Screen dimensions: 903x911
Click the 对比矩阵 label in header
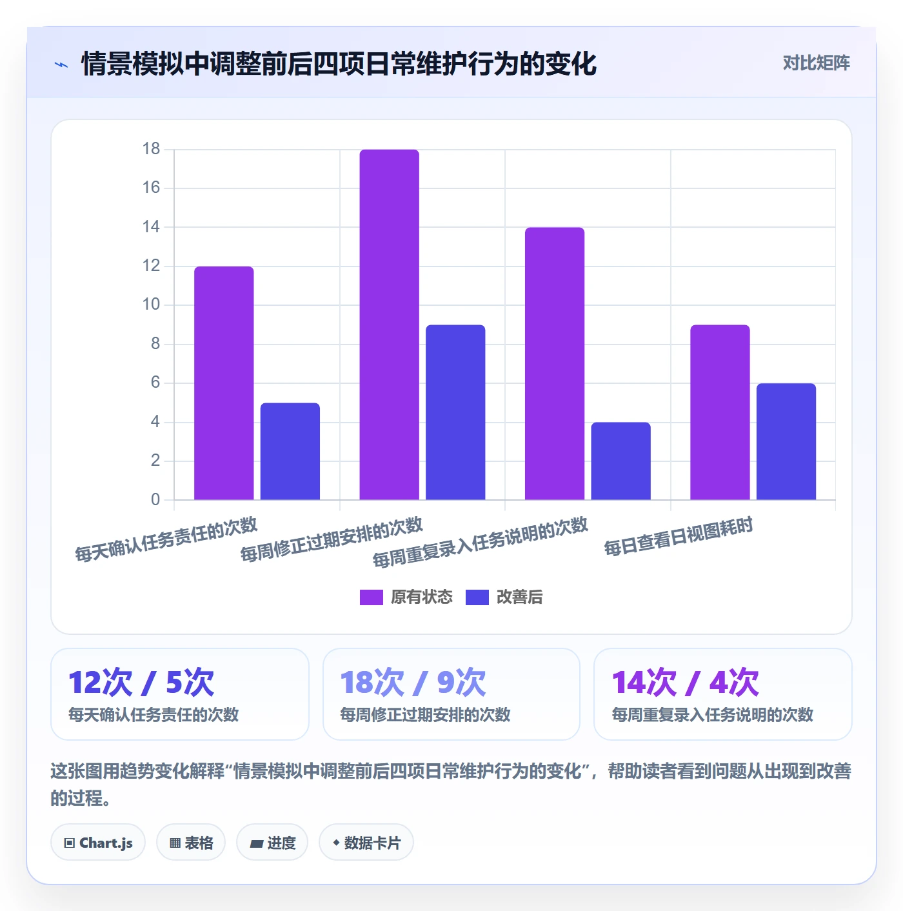(x=816, y=63)
